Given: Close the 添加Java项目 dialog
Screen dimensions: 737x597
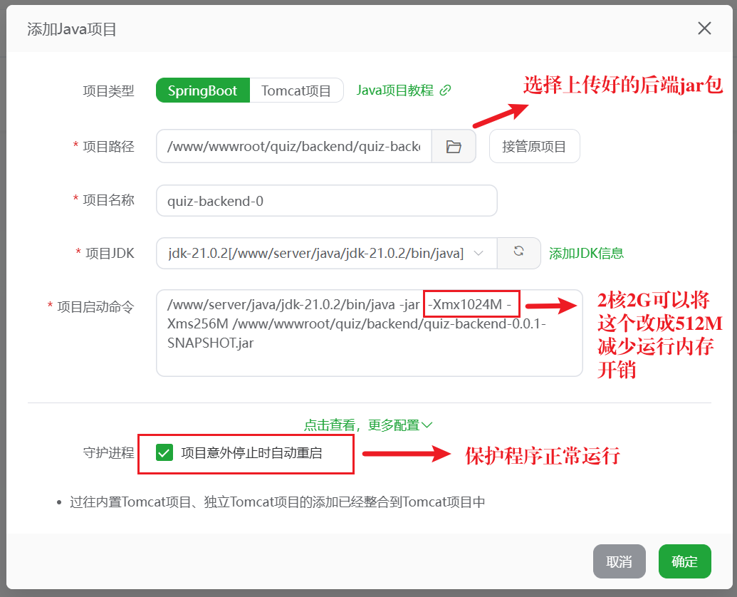Looking at the screenshot, I should point(704,28).
